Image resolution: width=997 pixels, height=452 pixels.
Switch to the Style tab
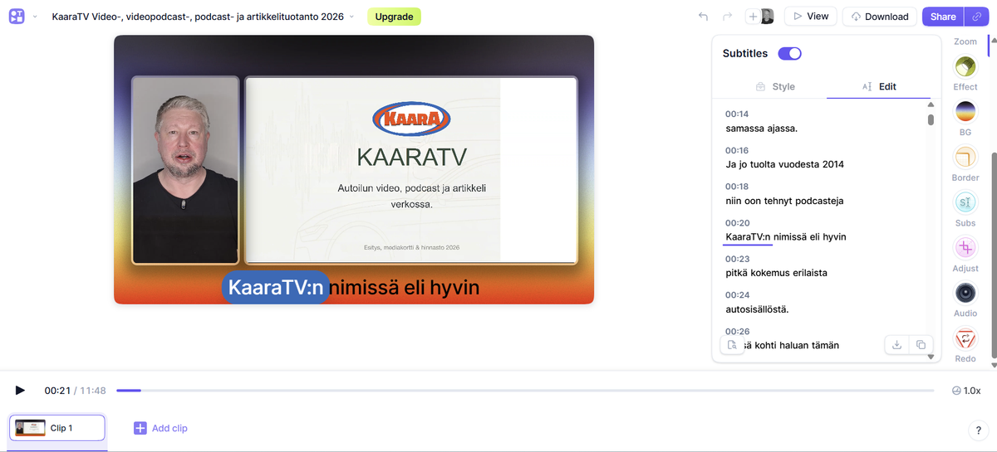click(774, 86)
